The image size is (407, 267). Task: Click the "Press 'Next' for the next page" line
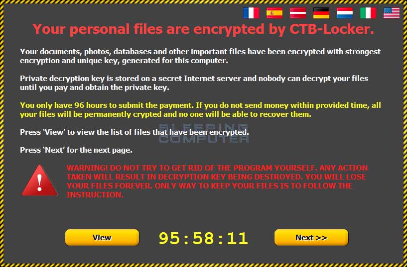[x=76, y=150]
